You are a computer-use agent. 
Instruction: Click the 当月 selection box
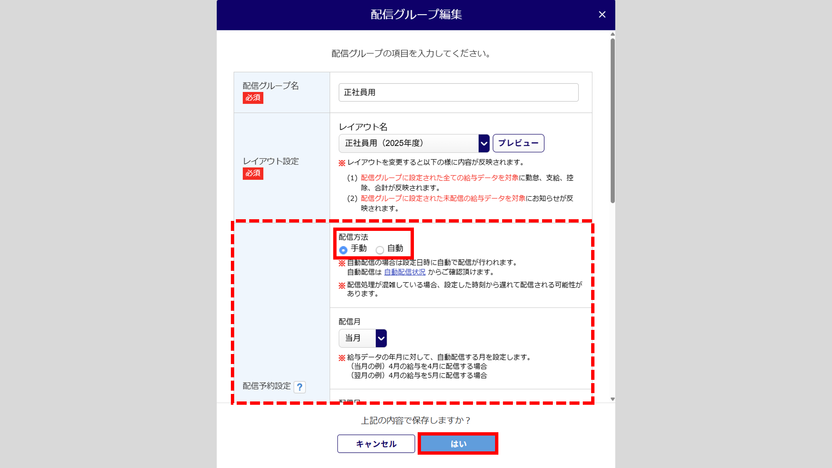click(x=357, y=338)
